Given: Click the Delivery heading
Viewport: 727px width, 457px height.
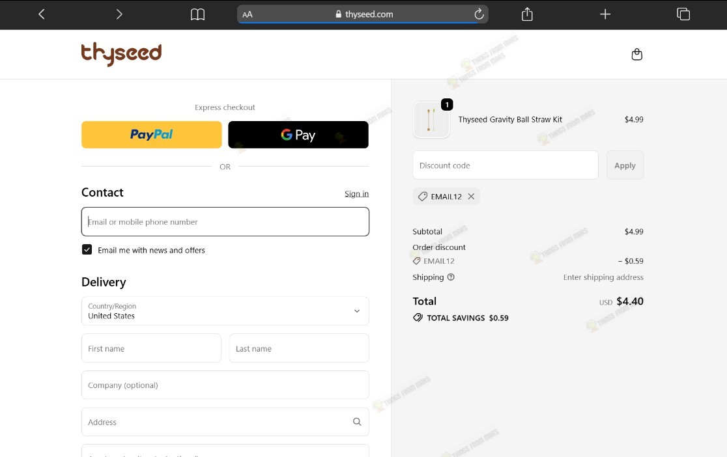Looking at the screenshot, I should pyautogui.click(x=104, y=282).
